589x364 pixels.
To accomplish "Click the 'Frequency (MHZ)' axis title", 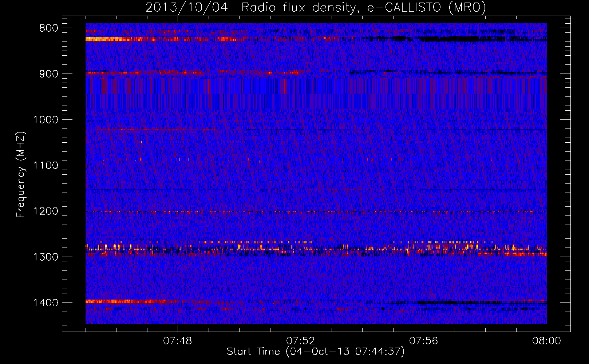I will [21, 175].
